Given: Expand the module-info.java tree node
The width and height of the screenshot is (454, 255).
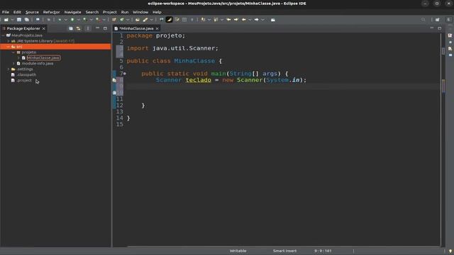Looking at the screenshot, I should pos(13,63).
